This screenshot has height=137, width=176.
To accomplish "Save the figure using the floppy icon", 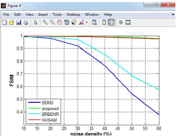I will click(x=19, y=22).
